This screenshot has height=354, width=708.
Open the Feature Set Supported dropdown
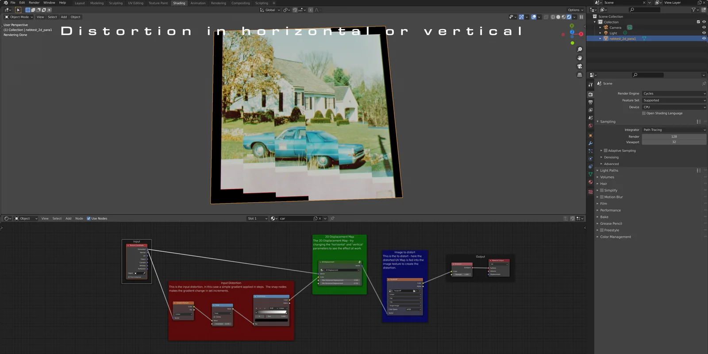[x=674, y=100]
